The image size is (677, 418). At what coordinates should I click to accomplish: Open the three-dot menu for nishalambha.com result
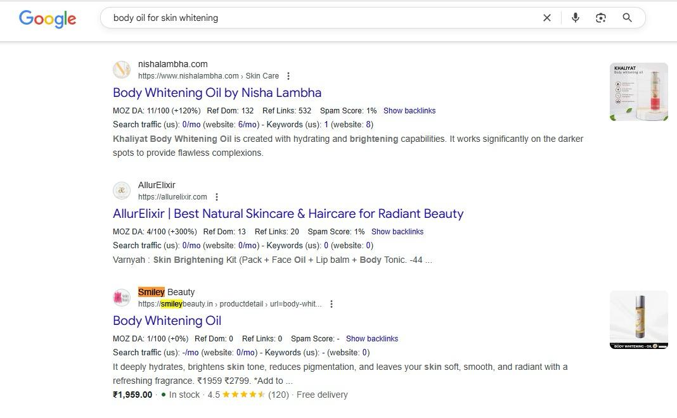[288, 76]
